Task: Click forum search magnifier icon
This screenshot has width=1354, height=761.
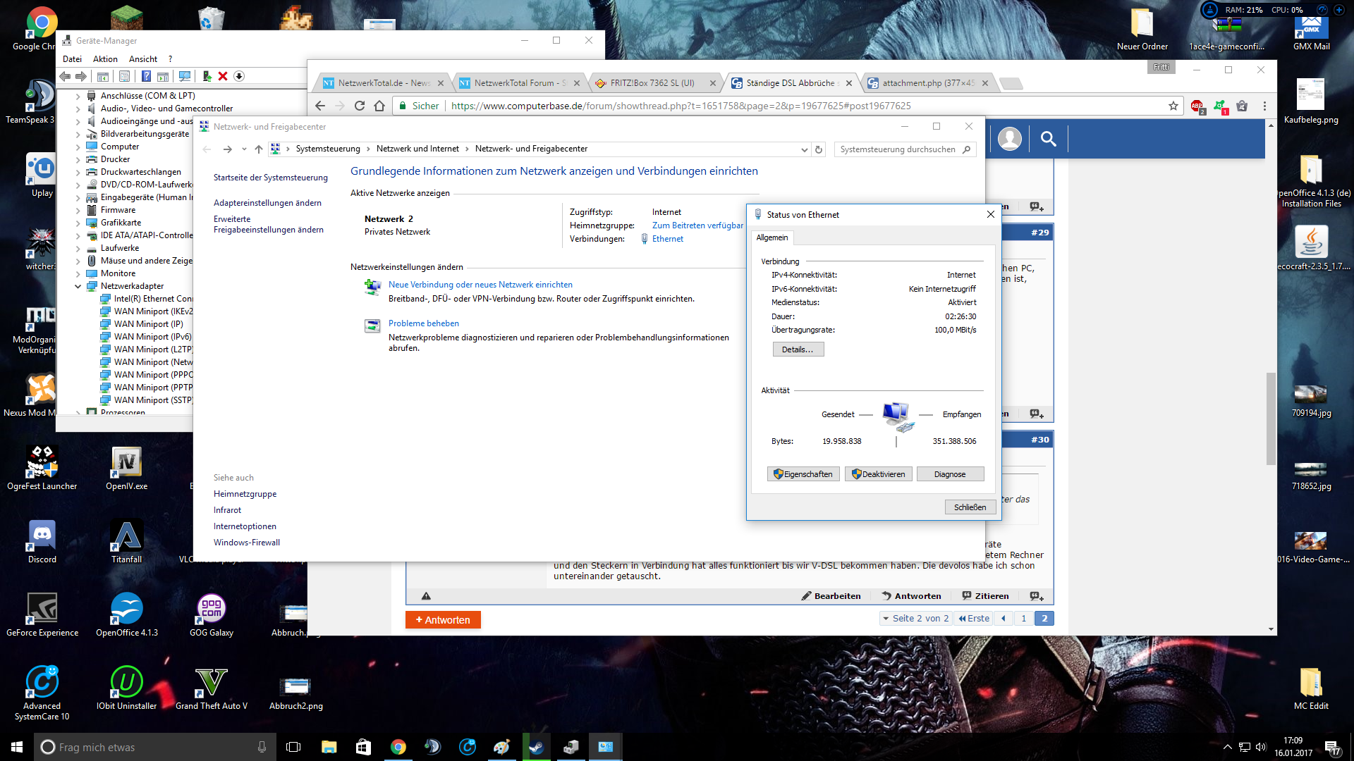Action: 1048,139
